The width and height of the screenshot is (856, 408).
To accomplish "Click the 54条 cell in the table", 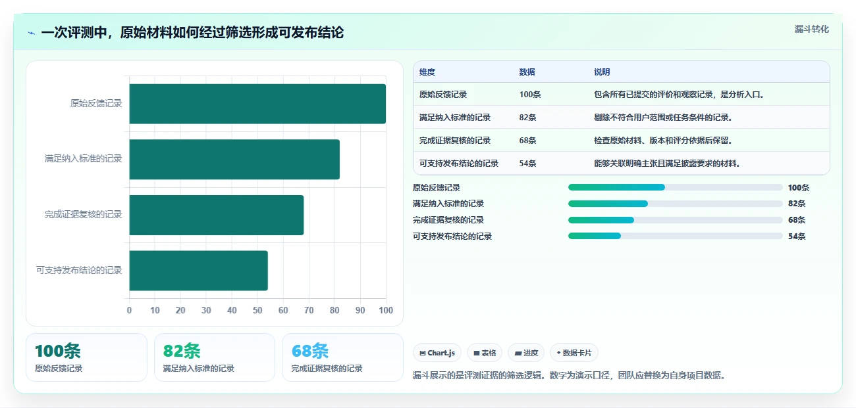I will [x=527, y=164].
